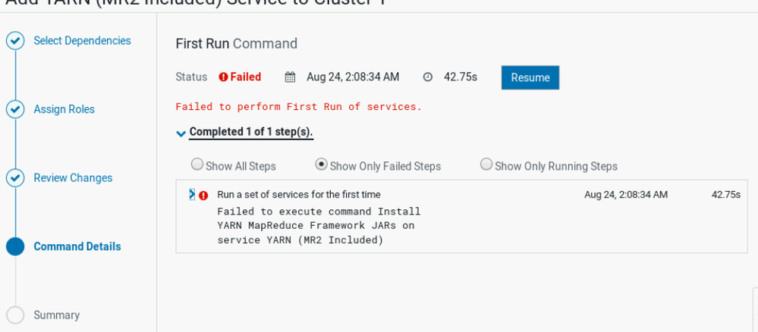Click the calendar icon beside start date
Image resolution: width=758 pixels, height=332 pixels.
click(x=290, y=77)
